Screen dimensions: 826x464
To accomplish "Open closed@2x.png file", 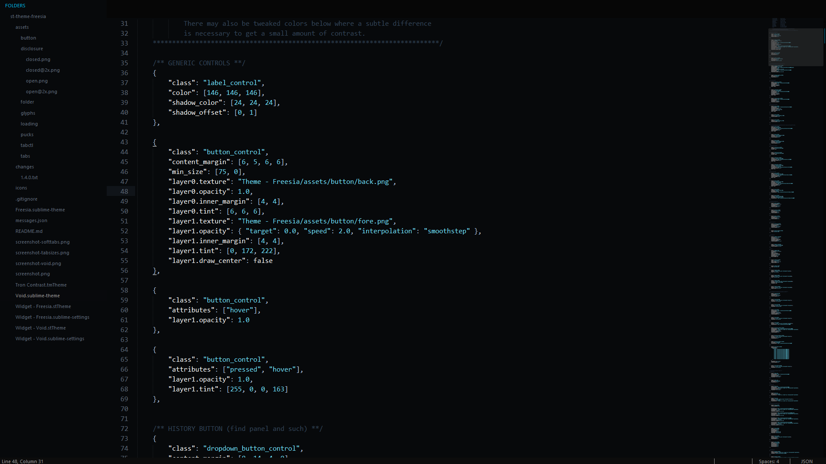I will click(43, 70).
